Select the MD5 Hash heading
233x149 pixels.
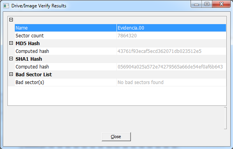point(28,43)
